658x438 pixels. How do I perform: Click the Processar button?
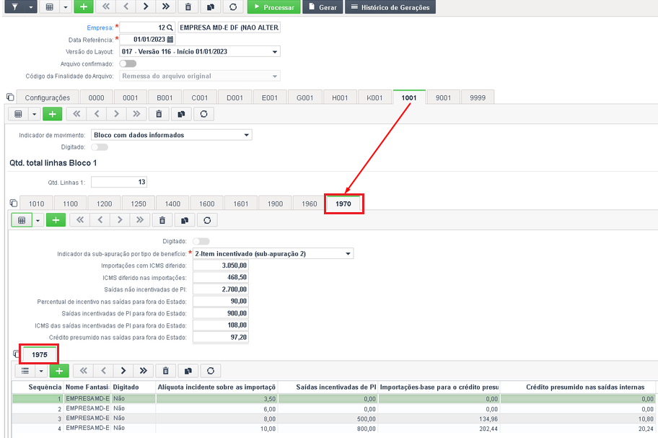coord(274,7)
